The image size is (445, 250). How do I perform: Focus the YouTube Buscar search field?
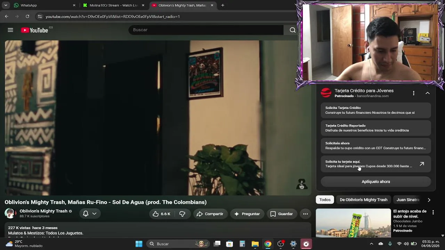(206, 30)
